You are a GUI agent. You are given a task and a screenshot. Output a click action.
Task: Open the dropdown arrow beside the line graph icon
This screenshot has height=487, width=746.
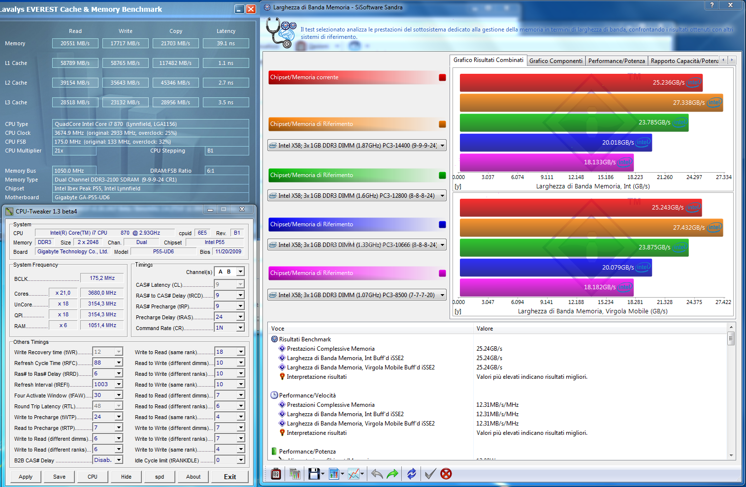pyautogui.click(x=362, y=474)
